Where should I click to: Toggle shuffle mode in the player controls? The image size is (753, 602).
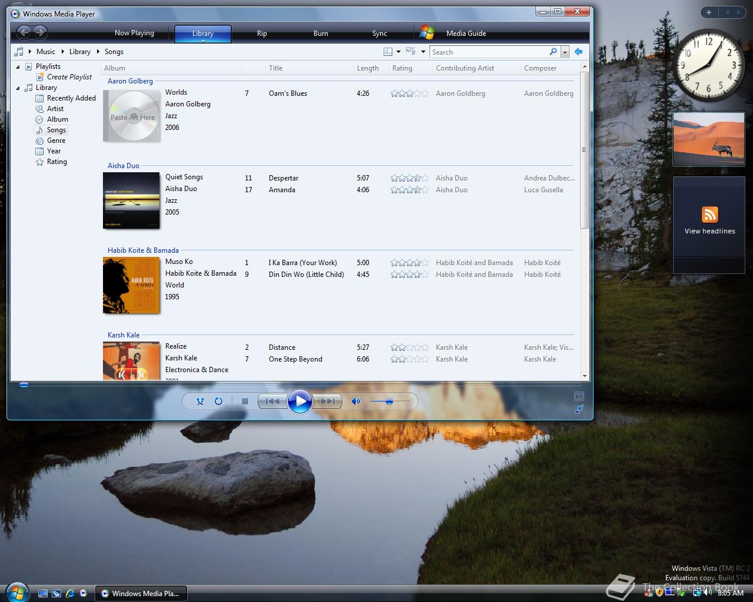pos(200,401)
